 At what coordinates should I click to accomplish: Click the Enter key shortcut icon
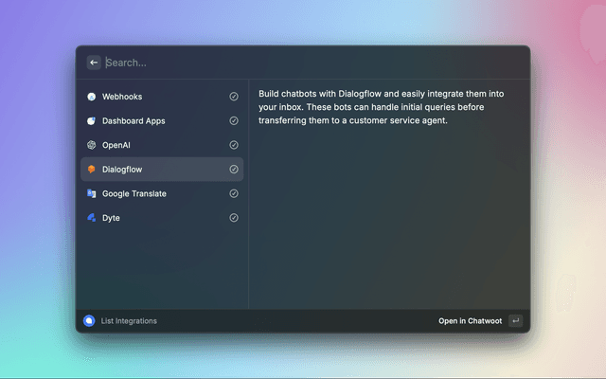click(x=515, y=321)
